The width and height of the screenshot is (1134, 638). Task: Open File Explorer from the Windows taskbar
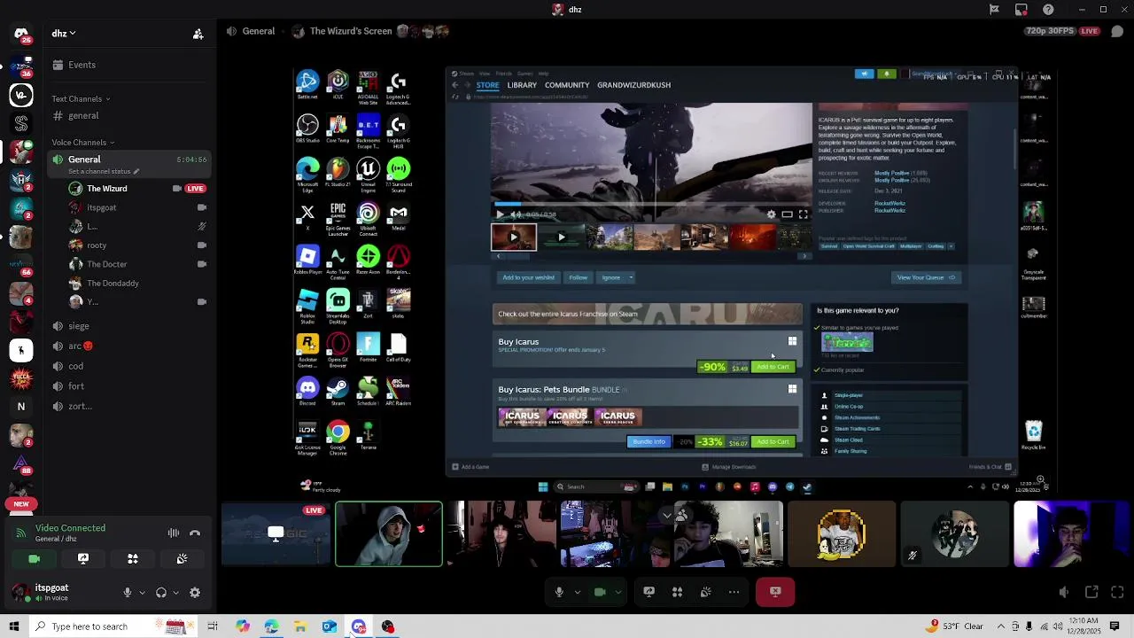[300, 626]
